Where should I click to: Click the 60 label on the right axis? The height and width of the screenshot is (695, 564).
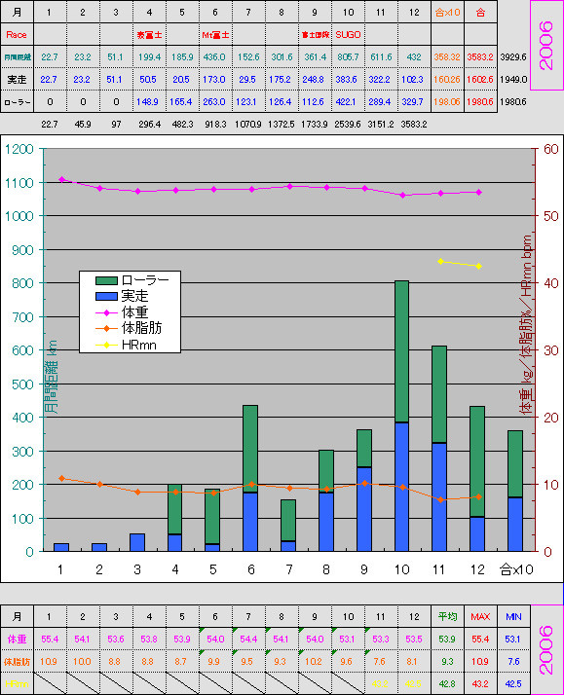point(550,149)
